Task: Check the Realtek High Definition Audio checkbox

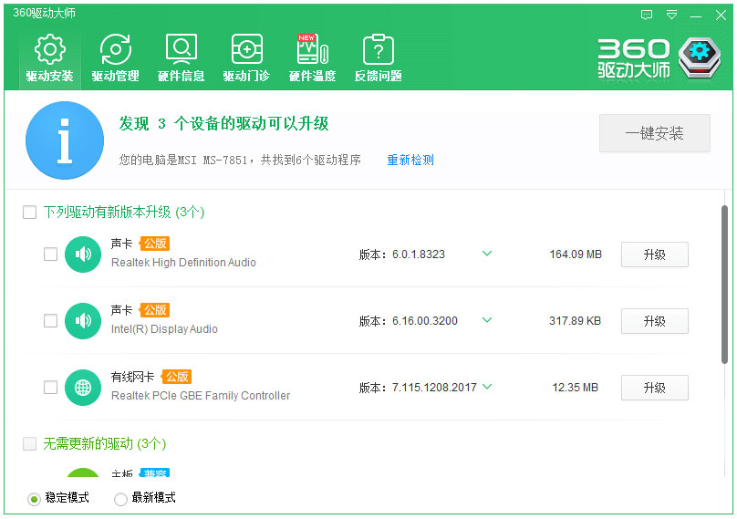Action: tap(50, 254)
